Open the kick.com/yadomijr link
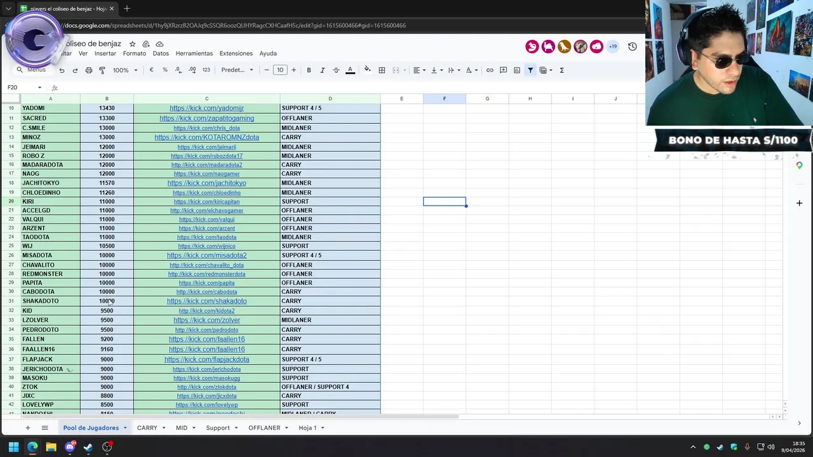This screenshot has width=813, height=457. point(206,108)
